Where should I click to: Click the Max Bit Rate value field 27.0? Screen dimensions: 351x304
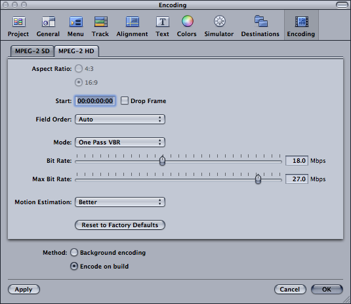coord(297,179)
